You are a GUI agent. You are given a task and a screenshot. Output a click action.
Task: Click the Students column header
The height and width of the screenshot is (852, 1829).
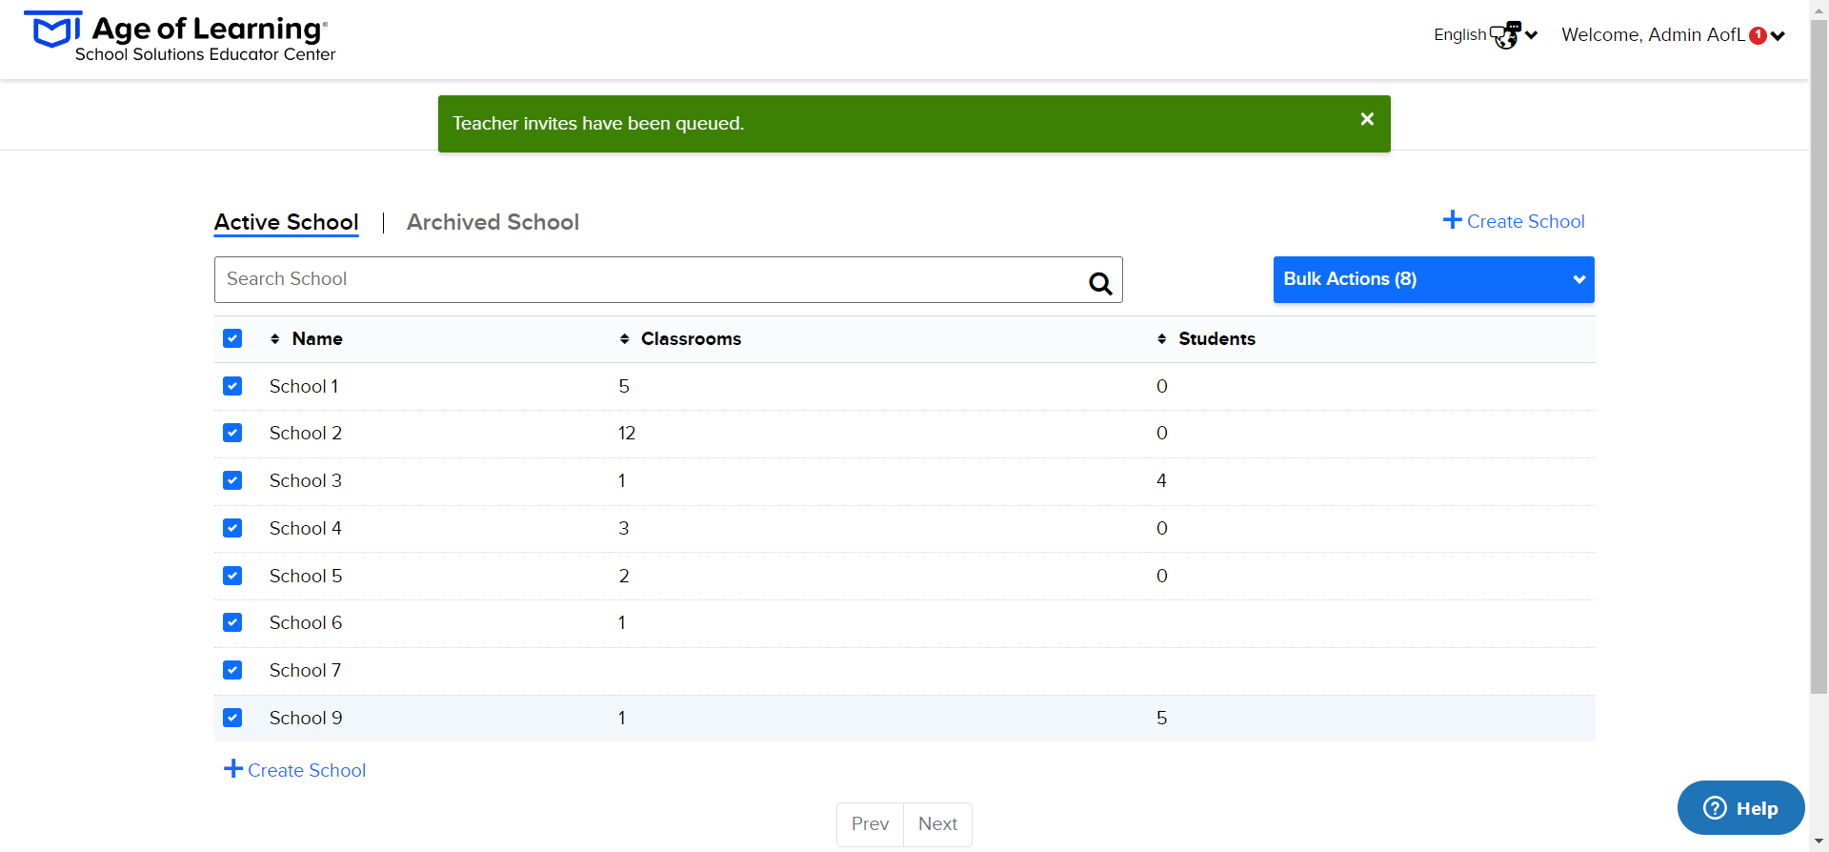tap(1216, 338)
